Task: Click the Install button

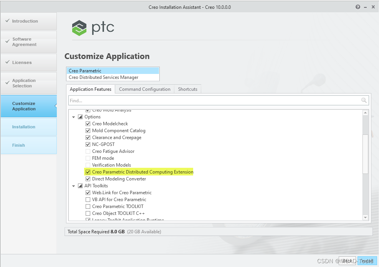Action: (x=367, y=261)
